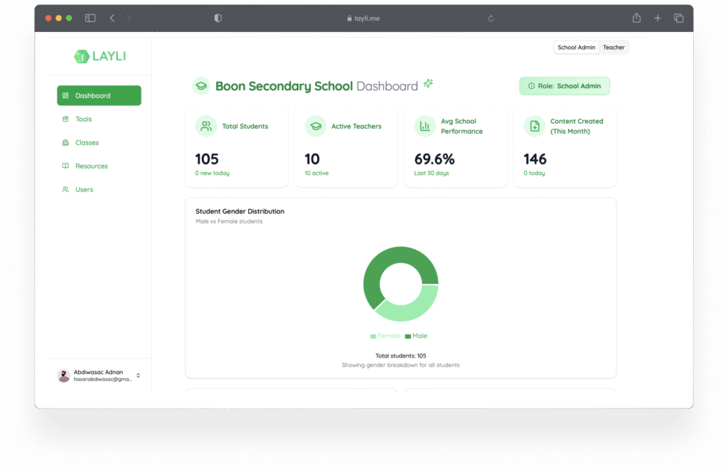Image resolution: width=728 pixels, height=473 pixels.
Task: Toggle Safari sidebar panel icon
Action: [x=90, y=18]
